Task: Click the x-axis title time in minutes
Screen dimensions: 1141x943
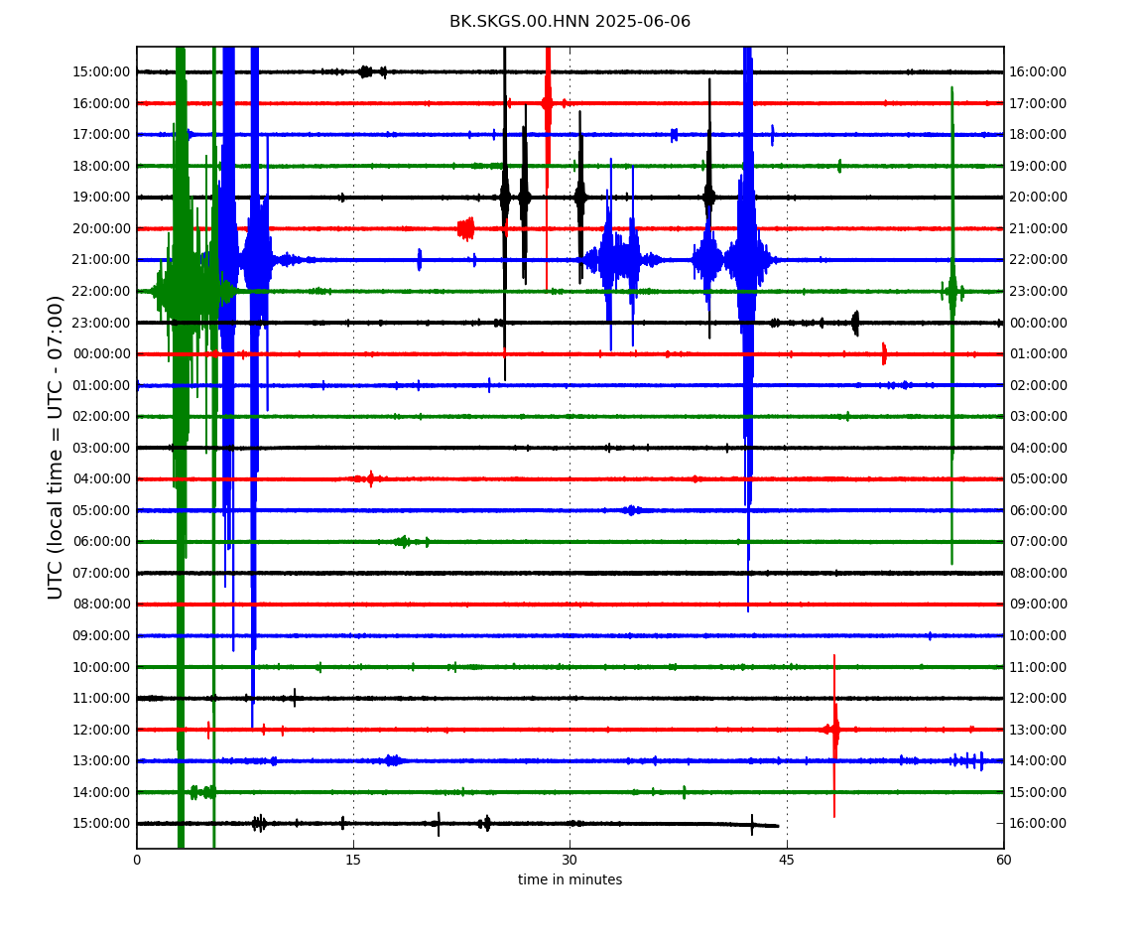Action: [x=570, y=879]
